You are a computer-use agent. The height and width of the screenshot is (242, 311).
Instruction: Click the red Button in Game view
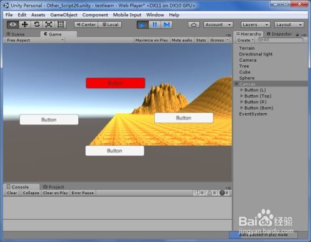pyautogui.click(x=116, y=83)
